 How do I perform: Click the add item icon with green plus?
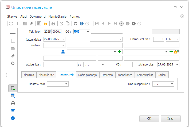(x=13, y=88)
